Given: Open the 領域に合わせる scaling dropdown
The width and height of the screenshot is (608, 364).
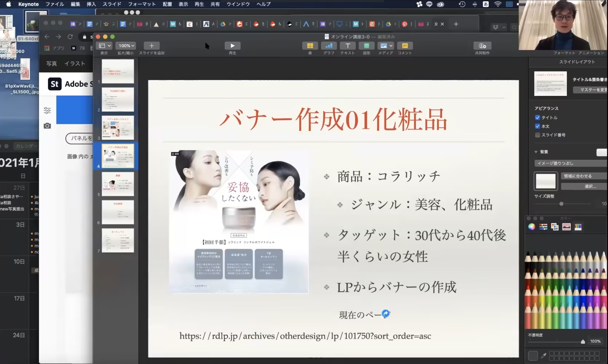Looking at the screenshot, I should tap(584, 176).
